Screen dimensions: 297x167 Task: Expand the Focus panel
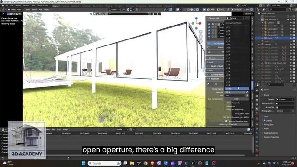point(215,71)
